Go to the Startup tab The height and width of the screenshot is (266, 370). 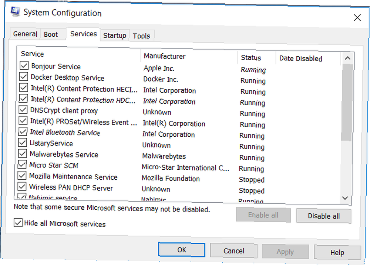click(x=115, y=36)
